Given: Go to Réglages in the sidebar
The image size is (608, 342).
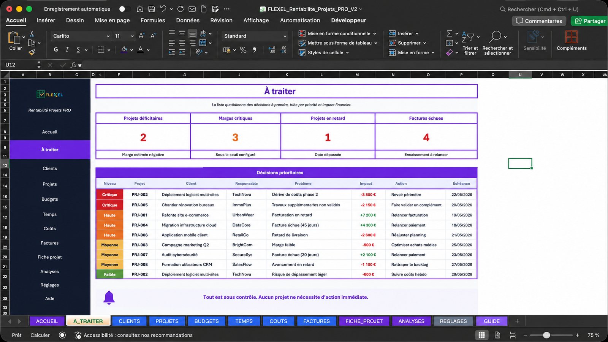Looking at the screenshot, I should tap(50, 285).
